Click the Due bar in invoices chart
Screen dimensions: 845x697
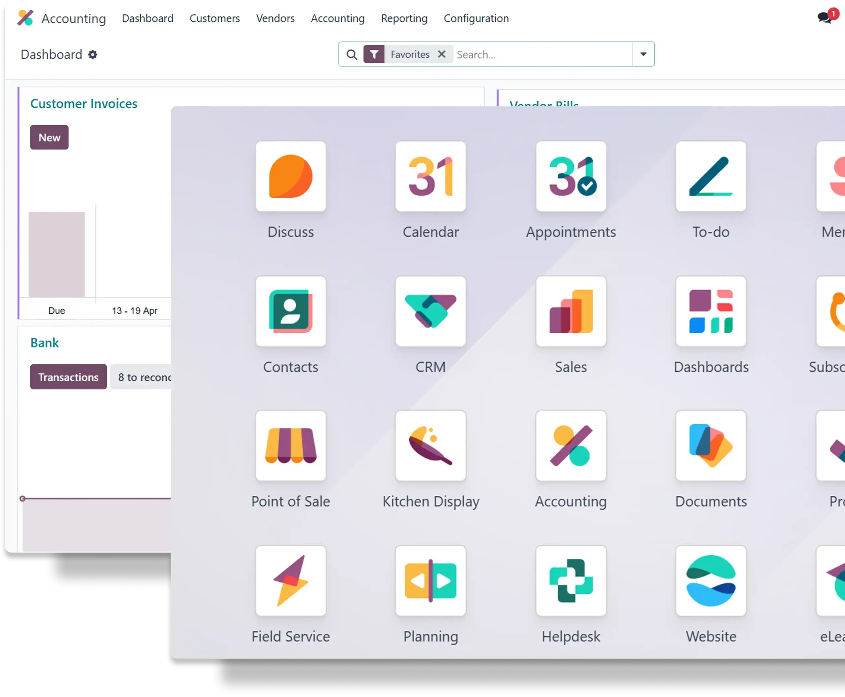click(x=56, y=255)
